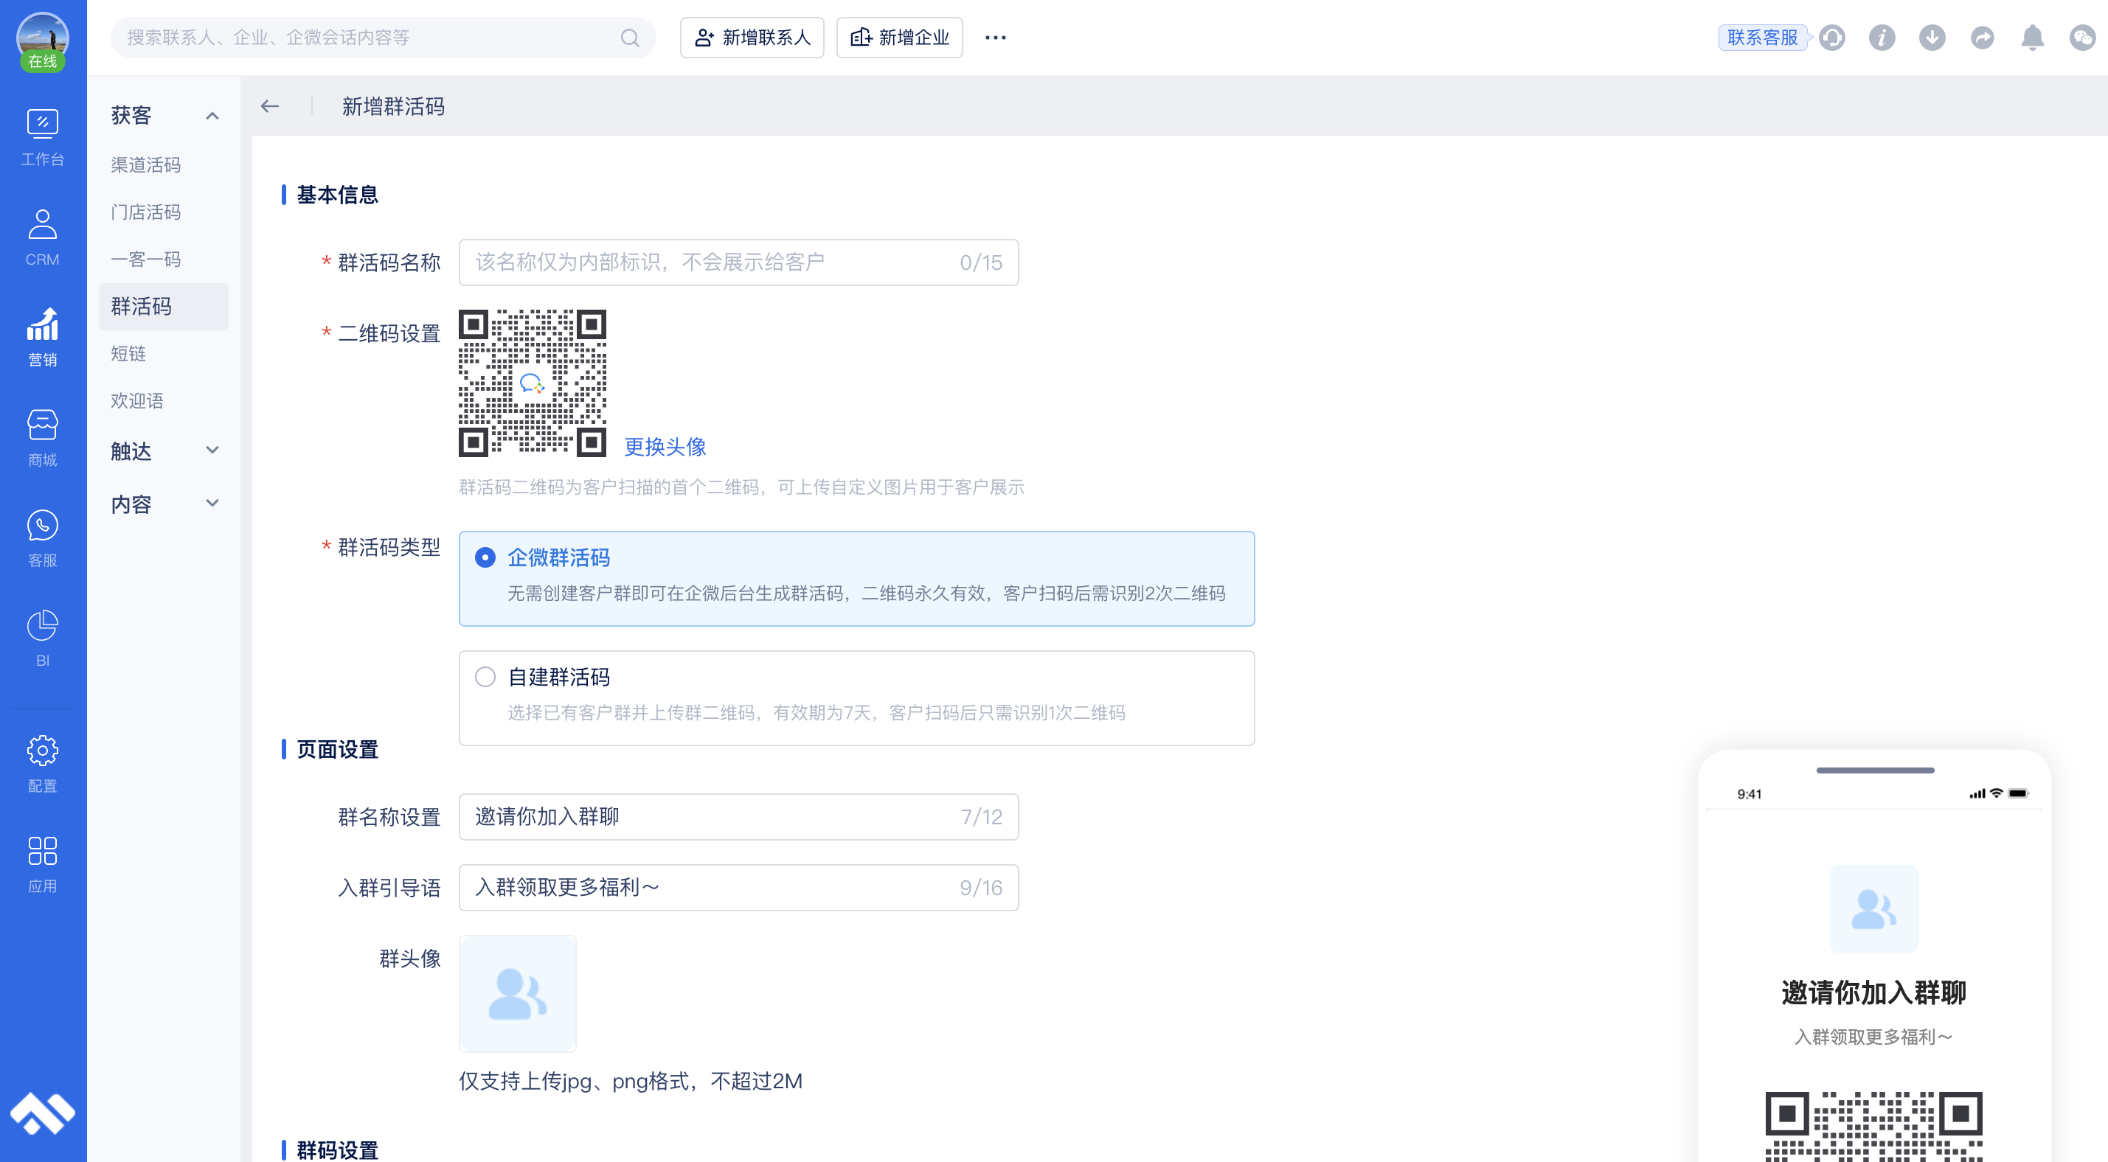This screenshot has height=1162, width=2108.
Task: Click the company logo at bottom left
Action: (43, 1114)
